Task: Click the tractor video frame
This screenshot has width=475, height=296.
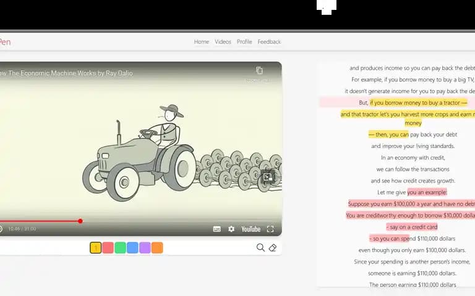Action: click(141, 148)
